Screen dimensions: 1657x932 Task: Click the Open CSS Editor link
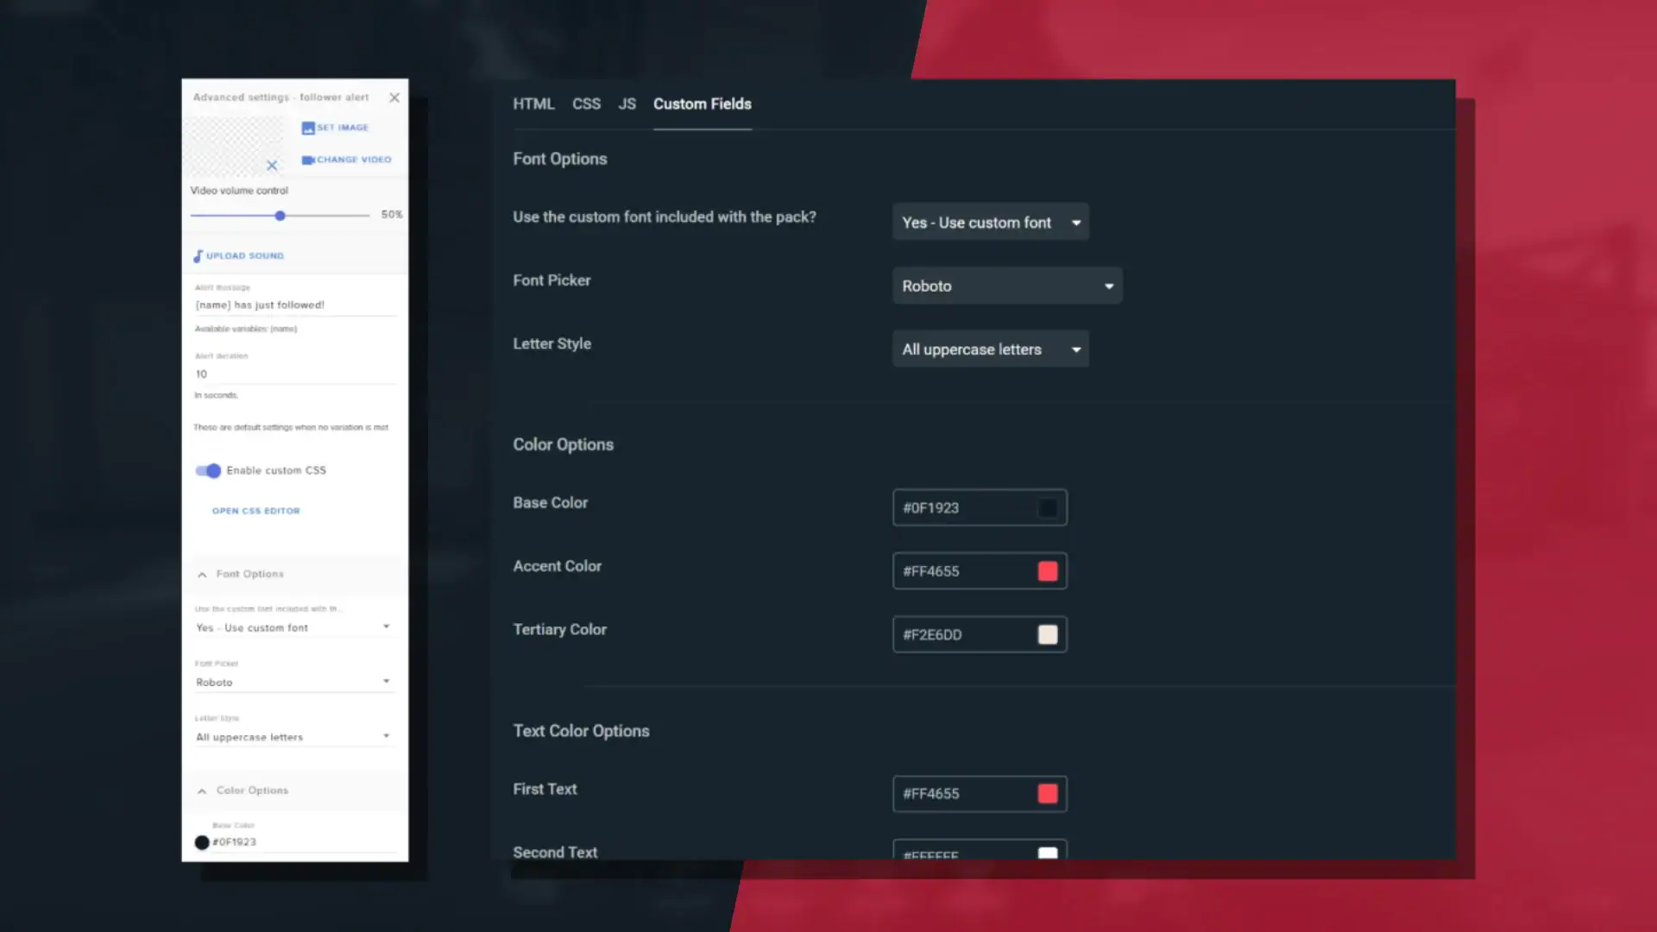[x=256, y=511]
